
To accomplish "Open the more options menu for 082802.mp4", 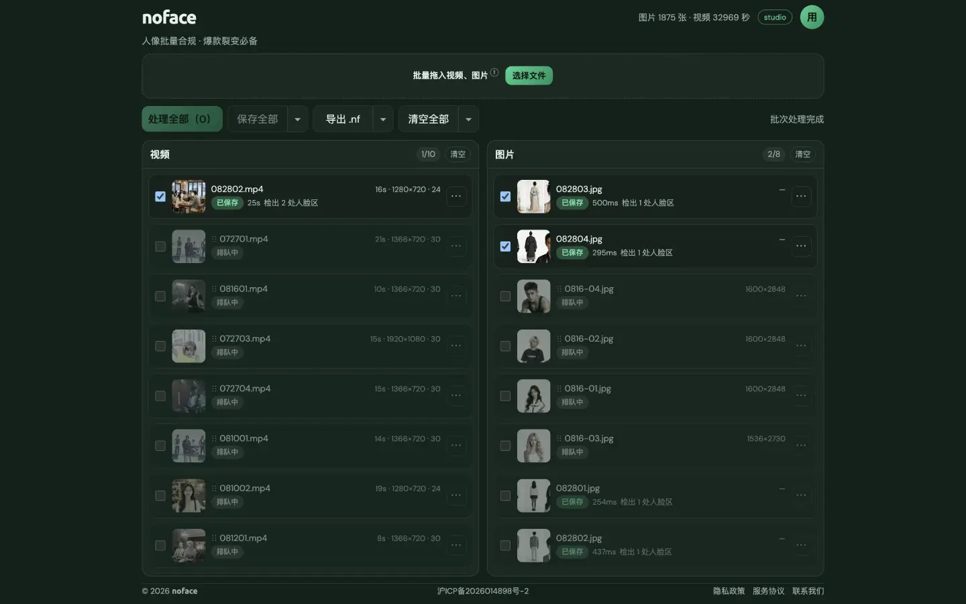I will click(x=456, y=197).
